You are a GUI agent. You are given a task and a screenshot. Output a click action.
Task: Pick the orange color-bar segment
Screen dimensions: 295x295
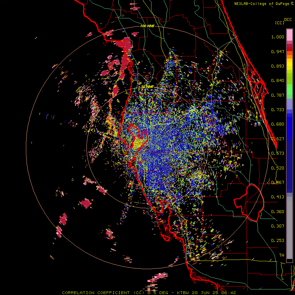pyautogui.click(x=289, y=57)
